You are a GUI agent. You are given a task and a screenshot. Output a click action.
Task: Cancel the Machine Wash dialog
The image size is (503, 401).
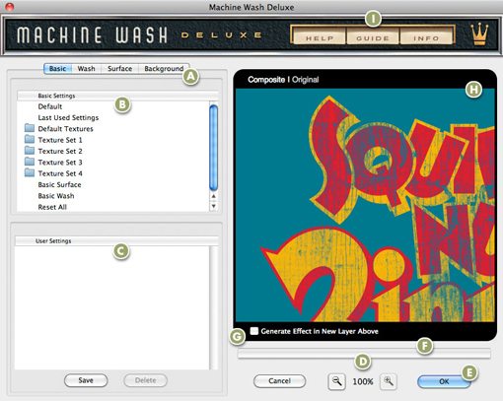point(279,381)
